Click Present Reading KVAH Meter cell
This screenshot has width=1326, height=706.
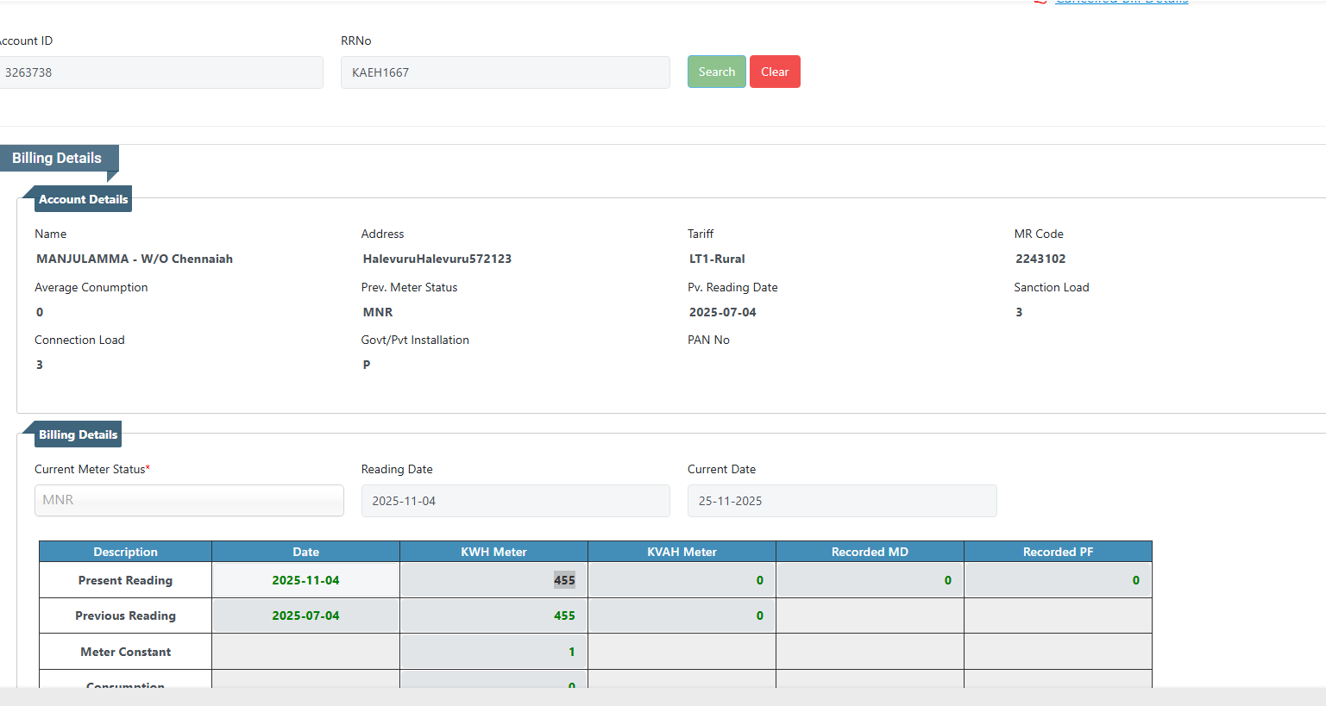(682, 580)
